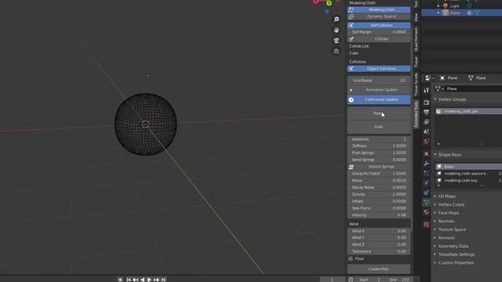502x282 pixels.
Task: Click the pan view hand icon
Action: click(x=336, y=30)
